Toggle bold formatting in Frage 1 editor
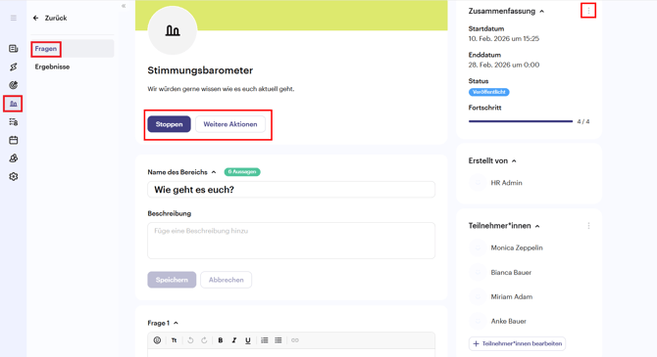 coord(221,340)
